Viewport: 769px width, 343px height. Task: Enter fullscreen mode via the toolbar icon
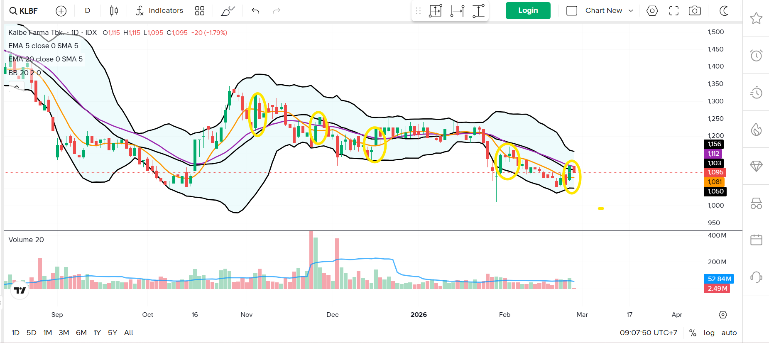673,11
